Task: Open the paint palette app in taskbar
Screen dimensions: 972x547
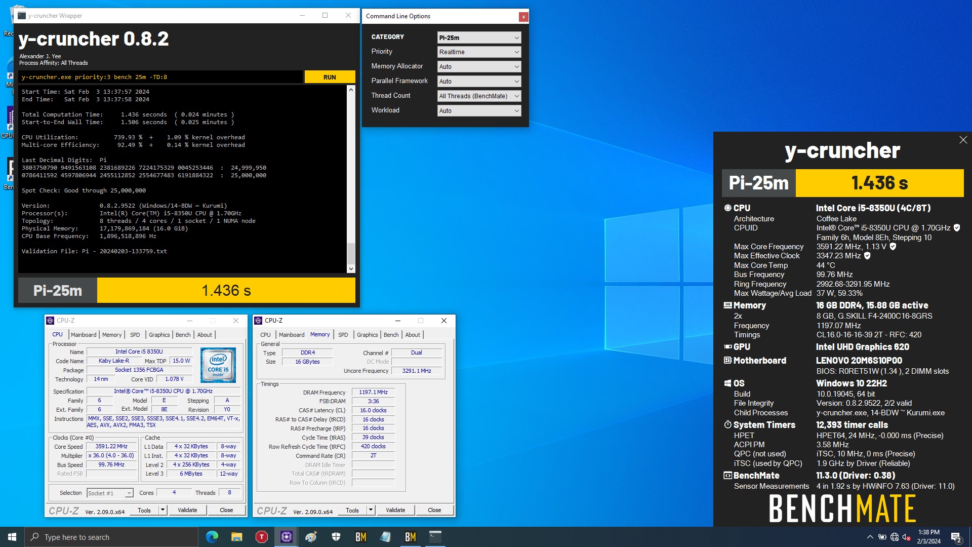Action: 311,537
